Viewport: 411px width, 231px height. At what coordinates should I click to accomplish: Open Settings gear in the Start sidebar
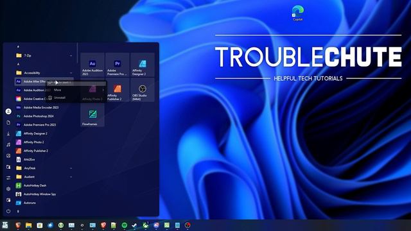pyautogui.click(x=8, y=189)
